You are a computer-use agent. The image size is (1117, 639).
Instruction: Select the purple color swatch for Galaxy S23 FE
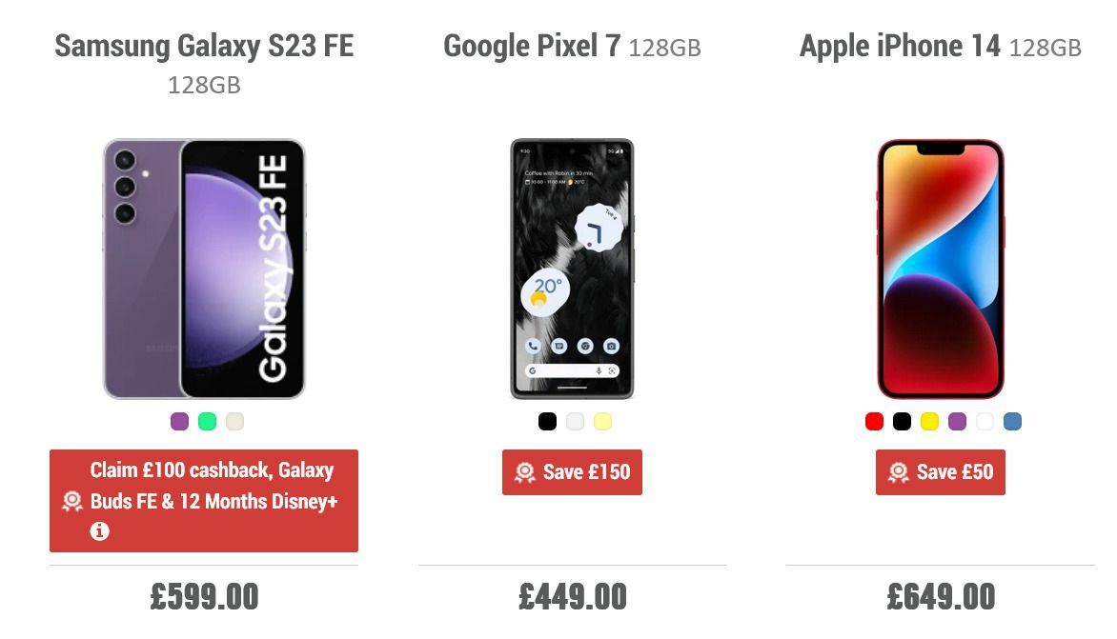pyautogui.click(x=178, y=420)
